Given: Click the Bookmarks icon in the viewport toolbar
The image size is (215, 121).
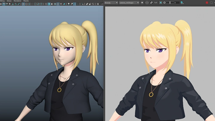Looking at the screenshot, I should (10, 4).
